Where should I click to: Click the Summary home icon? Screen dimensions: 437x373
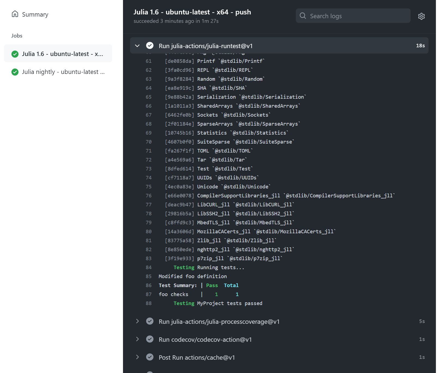click(x=15, y=14)
